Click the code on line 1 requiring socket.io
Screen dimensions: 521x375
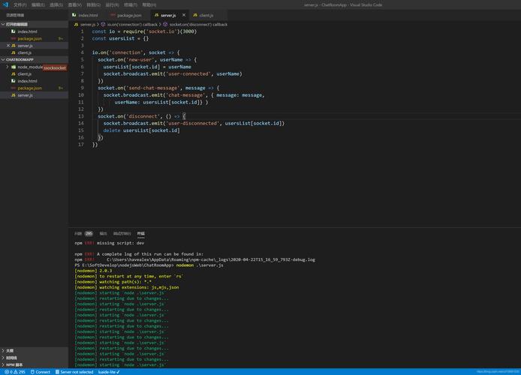[x=145, y=31]
